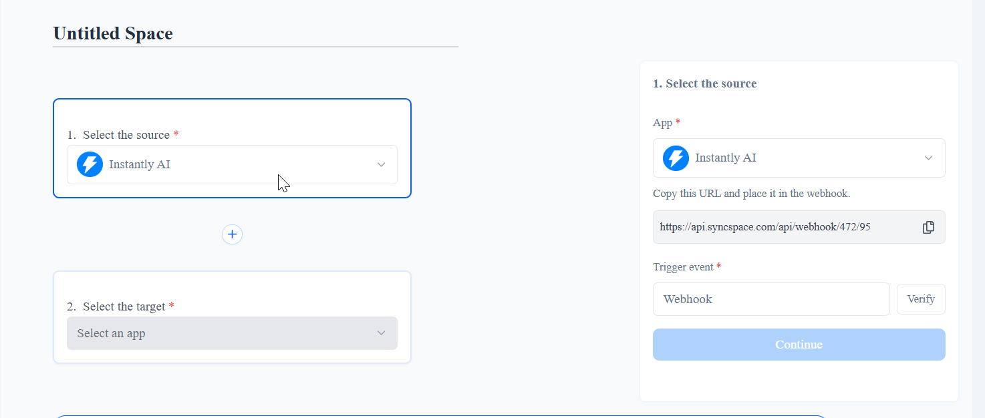Click chevron arrow in target dropdown
Image resolution: width=985 pixels, height=418 pixels.
pyautogui.click(x=381, y=333)
